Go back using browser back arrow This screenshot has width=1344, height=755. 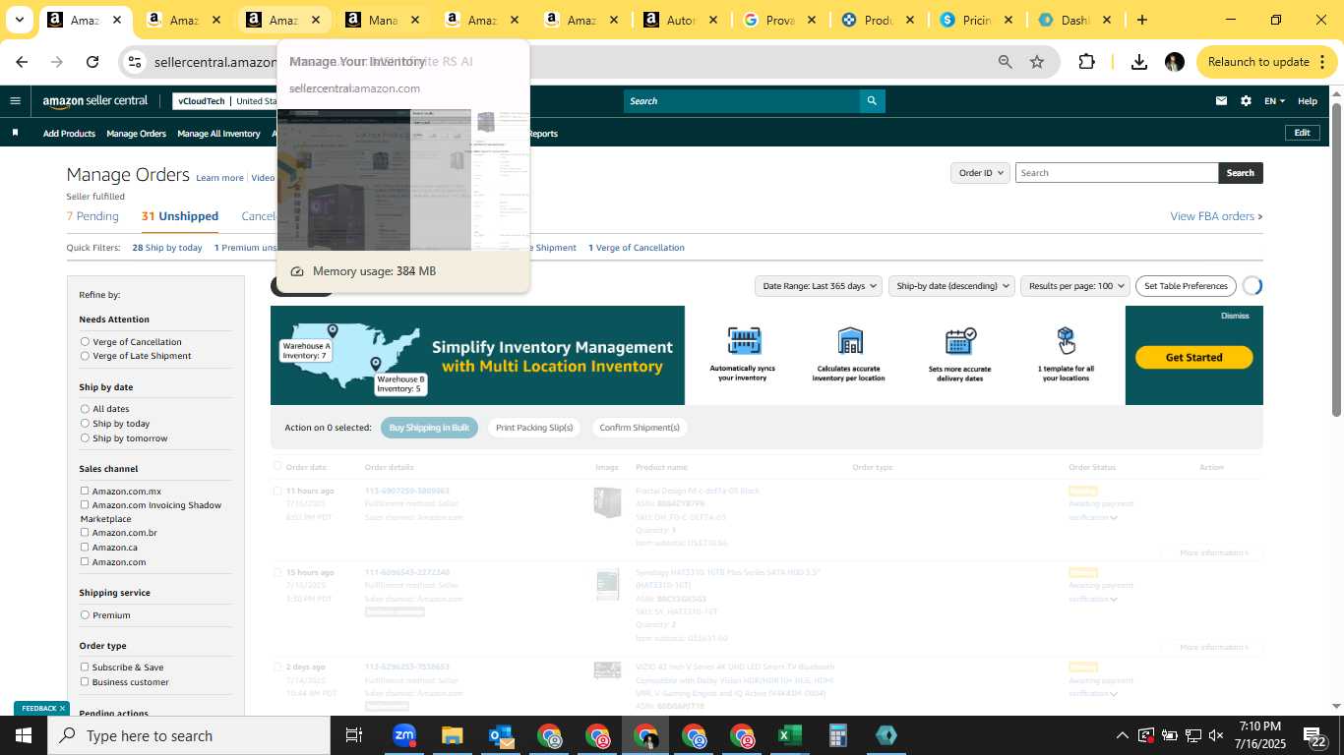(x=22, y=62)
